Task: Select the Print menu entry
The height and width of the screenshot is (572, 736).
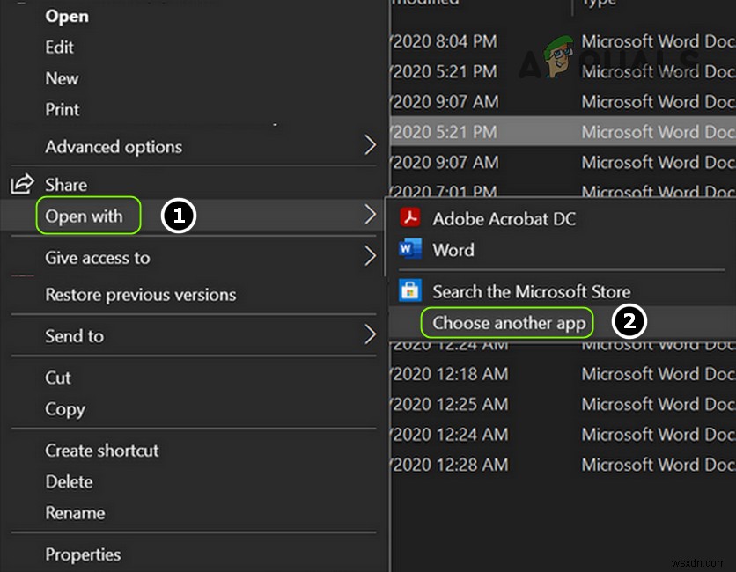Action: click(63, 109)
